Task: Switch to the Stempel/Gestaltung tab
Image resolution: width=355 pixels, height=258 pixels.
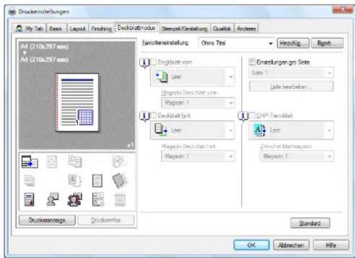Action: pos(185,29)
